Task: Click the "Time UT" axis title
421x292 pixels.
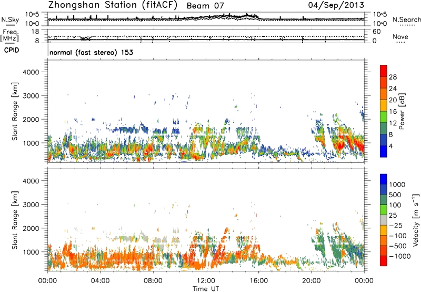Action: point(206,289)
